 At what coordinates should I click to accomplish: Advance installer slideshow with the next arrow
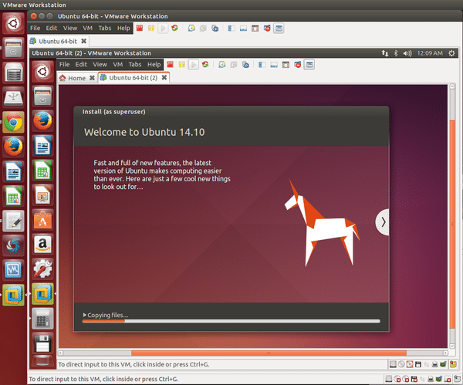coord(383,222)
